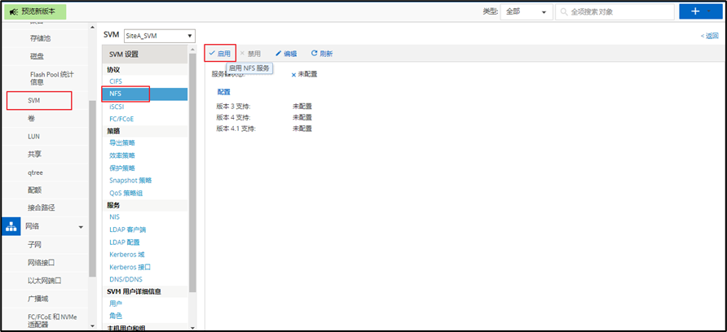Click the 刷新 refresh toolbar button

pos(322,53)
